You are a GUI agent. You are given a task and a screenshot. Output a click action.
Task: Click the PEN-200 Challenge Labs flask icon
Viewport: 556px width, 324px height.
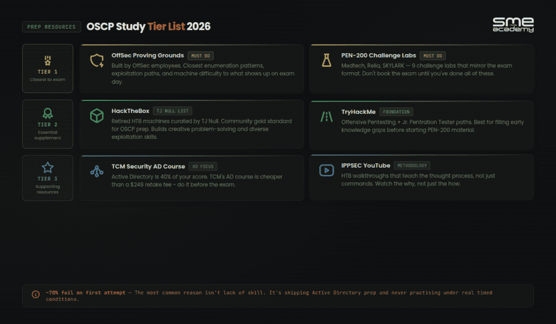tap(326, 60)
